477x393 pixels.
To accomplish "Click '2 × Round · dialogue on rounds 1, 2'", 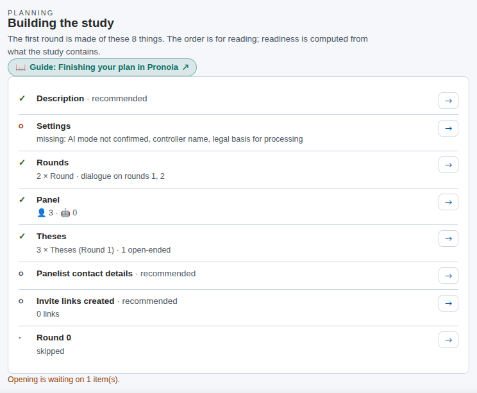I will click(x=101, y=176).
